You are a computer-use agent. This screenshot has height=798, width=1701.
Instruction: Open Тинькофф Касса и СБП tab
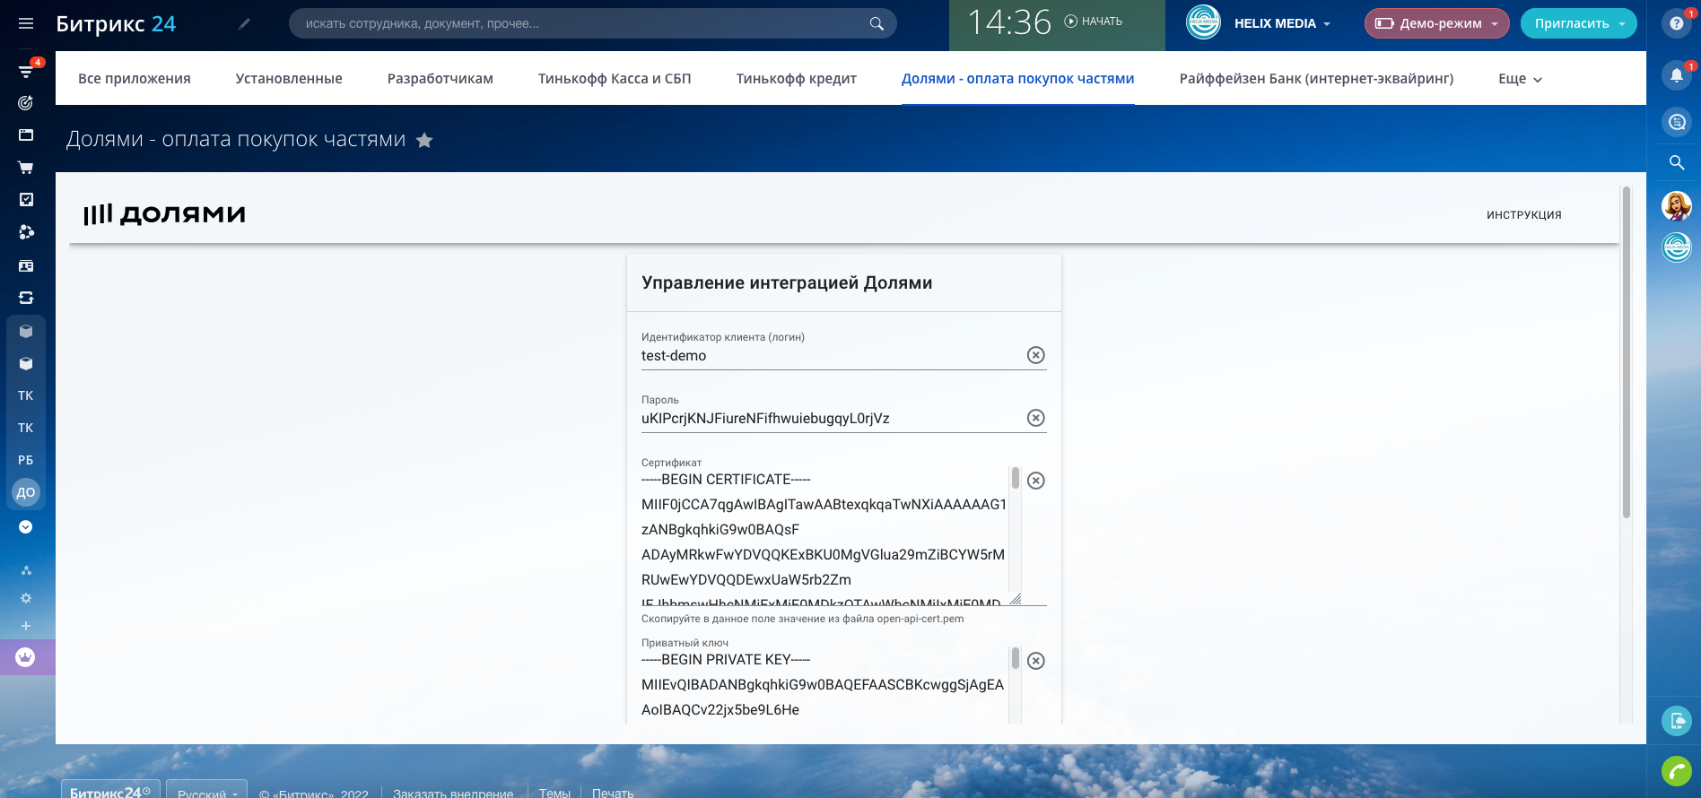(x=615, y=79)
